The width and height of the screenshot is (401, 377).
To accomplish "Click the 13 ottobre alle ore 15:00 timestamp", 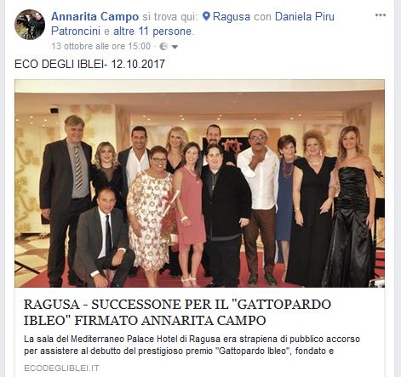I will coord(101,46).
